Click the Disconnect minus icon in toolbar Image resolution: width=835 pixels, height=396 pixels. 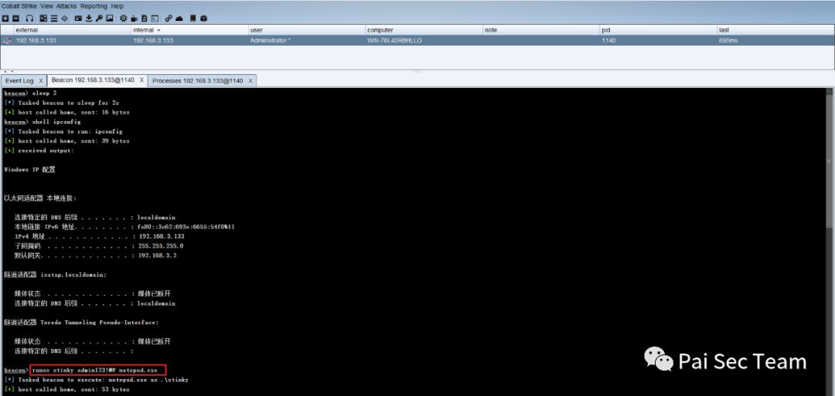point(16,19)
